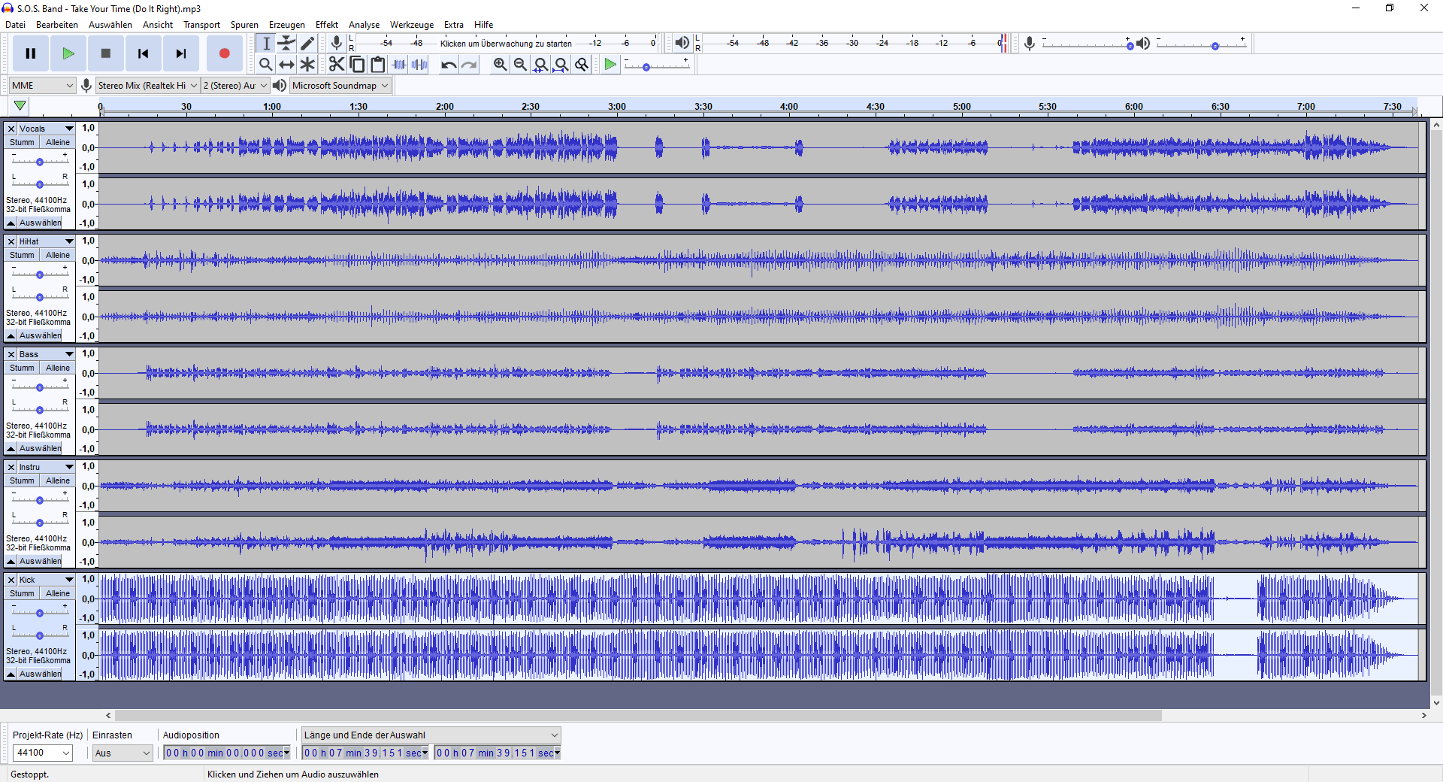Mute the Kick track with Stumm
The height and width of the screenshot is (782, 1443).
tap(22, 593)
